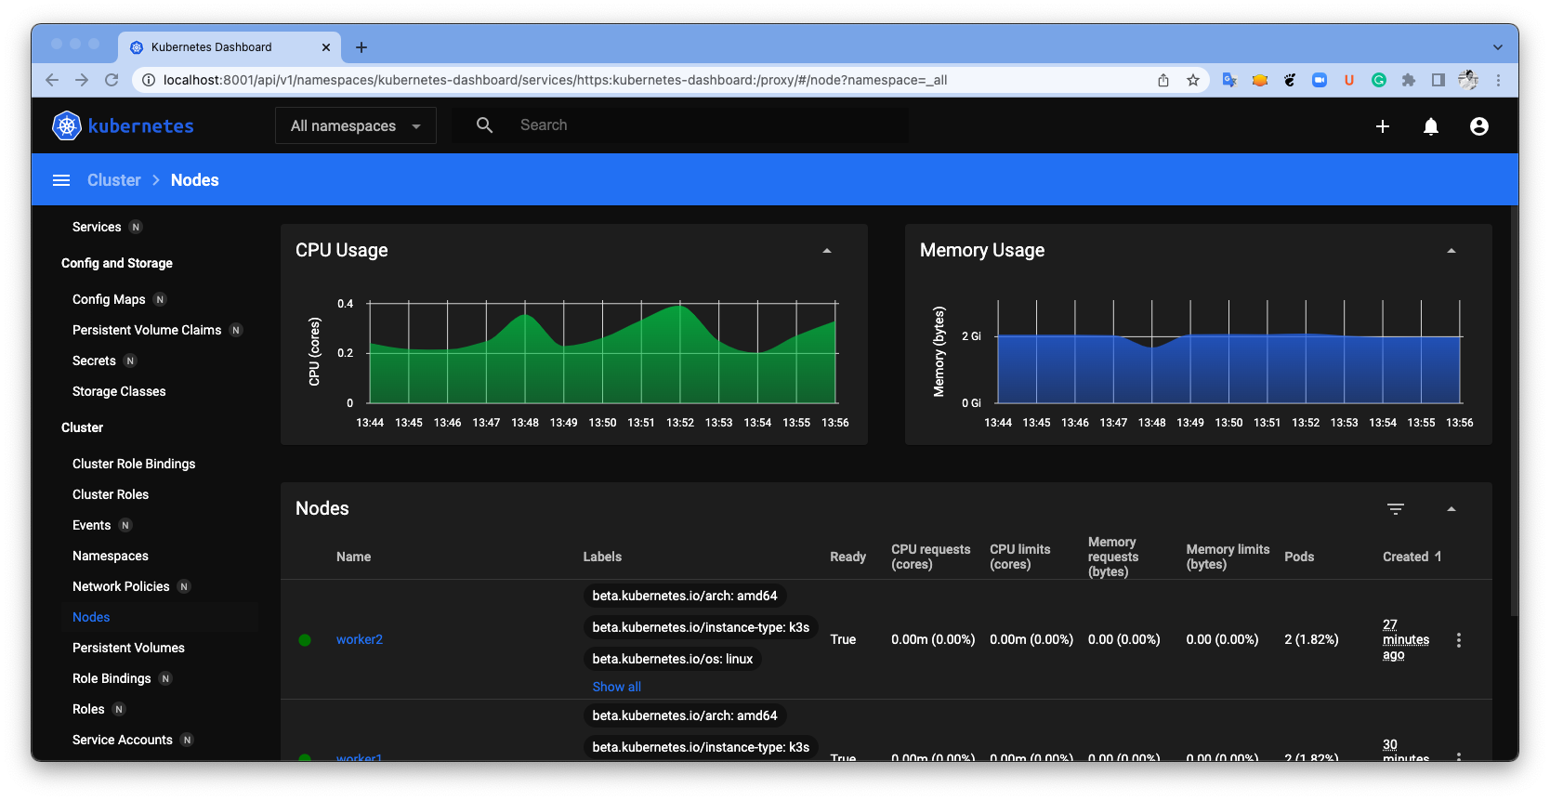Open the Grammarly extension icon
The image size is (1550, 800).
click(1379, 80)
